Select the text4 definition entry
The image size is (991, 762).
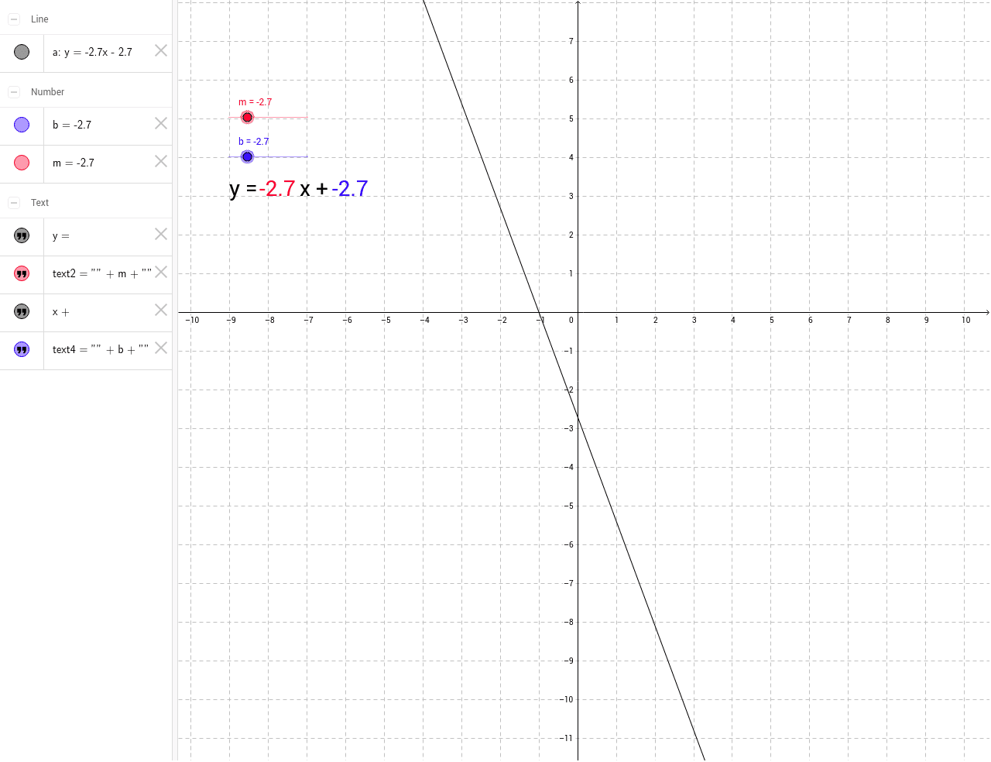click(101, 349)
